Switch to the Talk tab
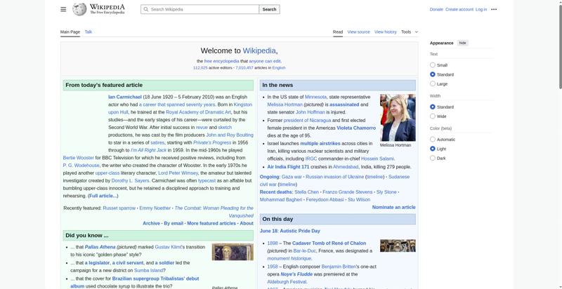 point(89,32)
